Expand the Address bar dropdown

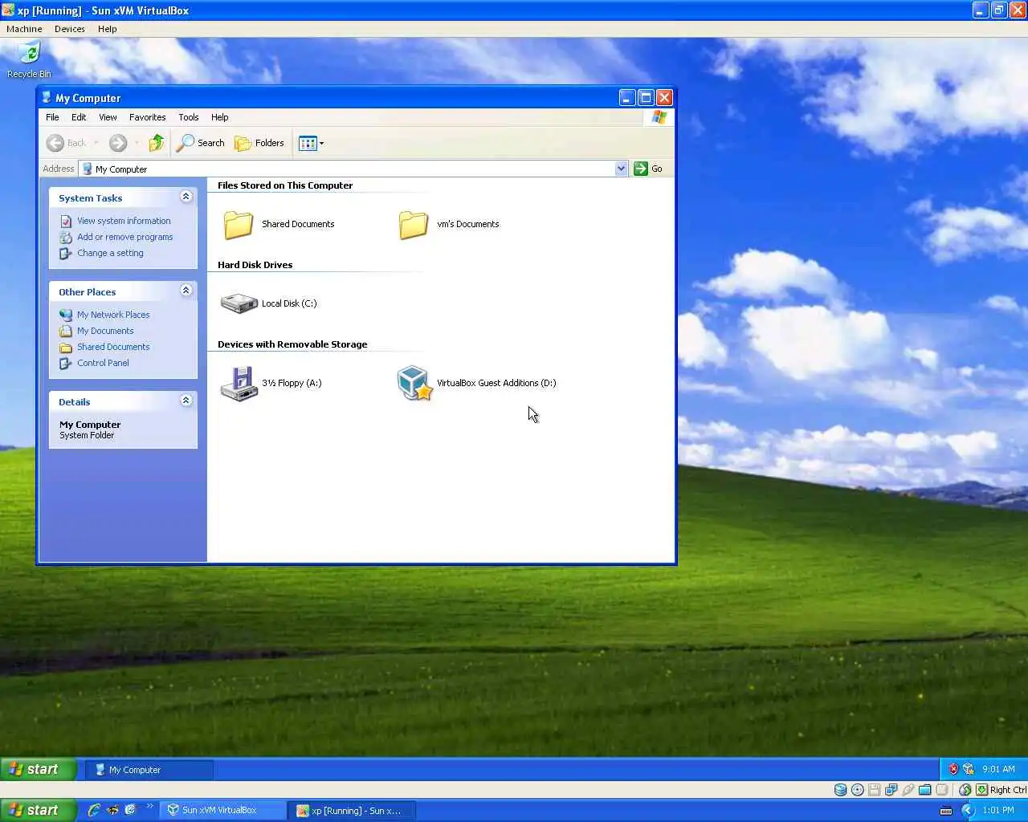(621, 169)
